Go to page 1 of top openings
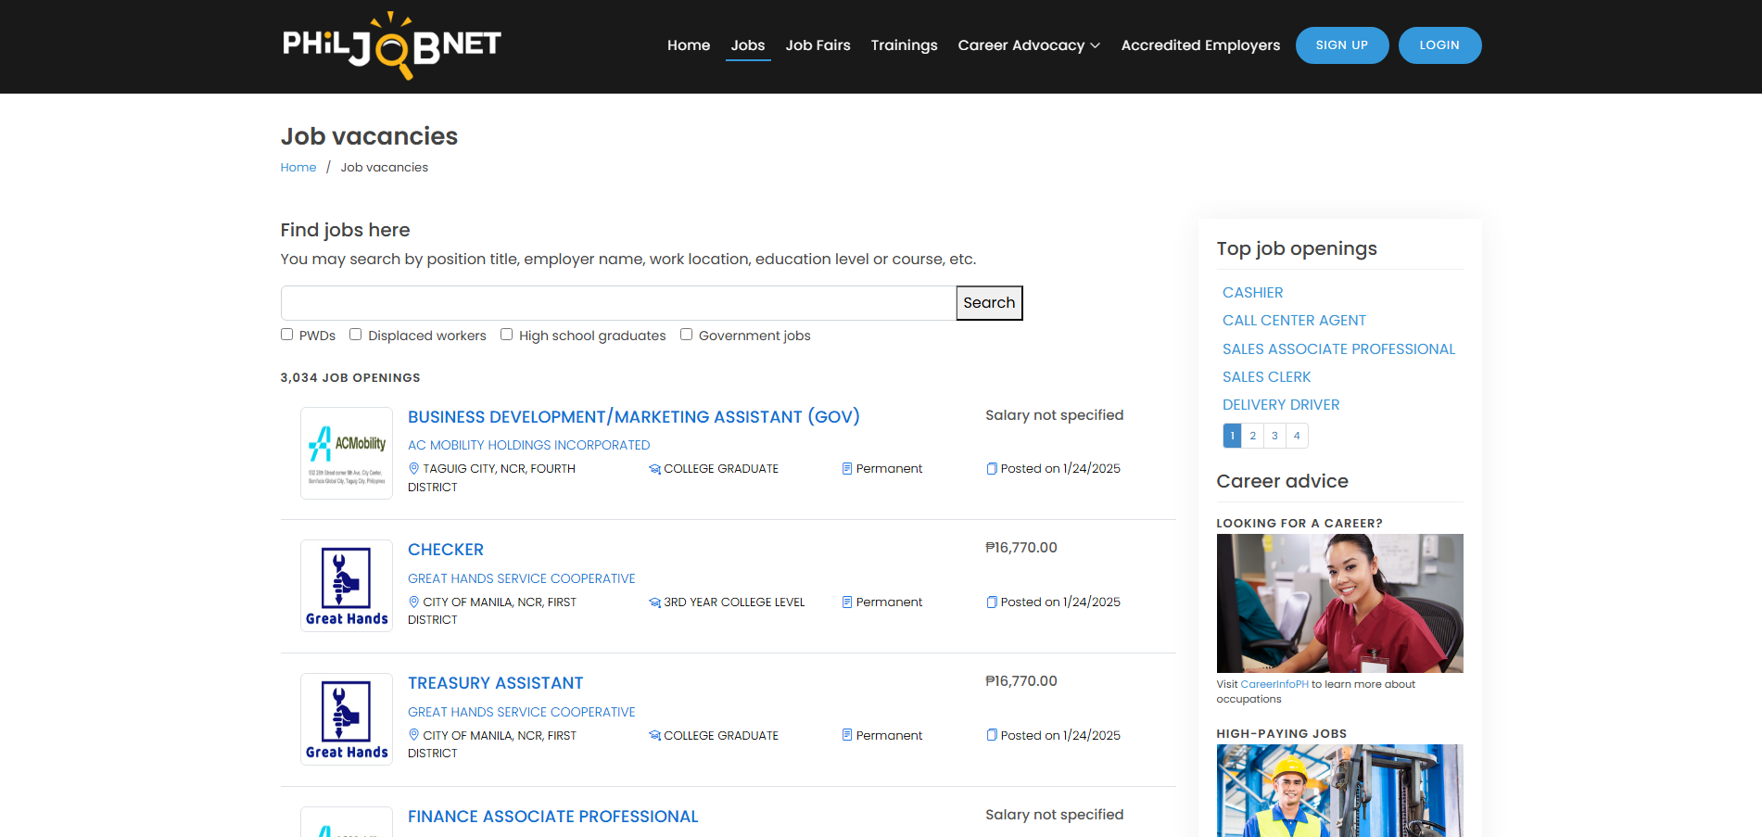This screenshot has height=837, width=1762. coord(1233,436)
